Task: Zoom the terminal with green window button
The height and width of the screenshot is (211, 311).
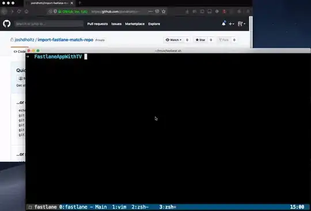Action: tap(38, 51)
